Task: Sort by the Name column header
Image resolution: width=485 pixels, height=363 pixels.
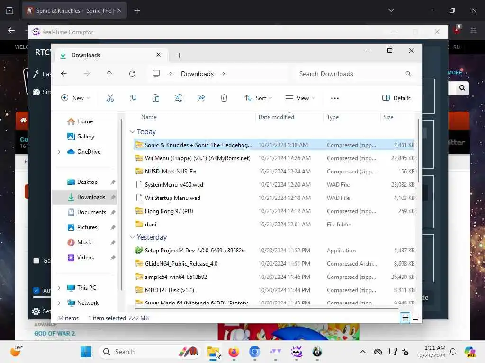Action: pos(149,117)
